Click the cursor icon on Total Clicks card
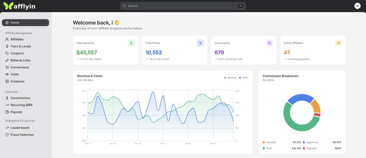This screenshot has height=158, width=366. coord(200,43)
